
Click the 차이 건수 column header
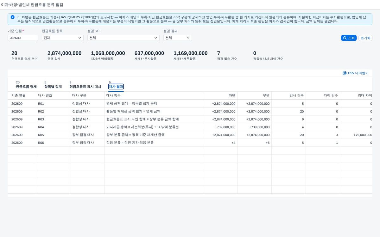click(x=323, y=95)
